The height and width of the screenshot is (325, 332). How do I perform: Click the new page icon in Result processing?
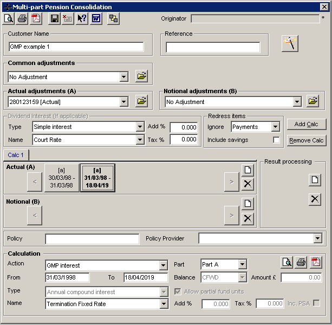pyautogui.click(x=315, y=180)
